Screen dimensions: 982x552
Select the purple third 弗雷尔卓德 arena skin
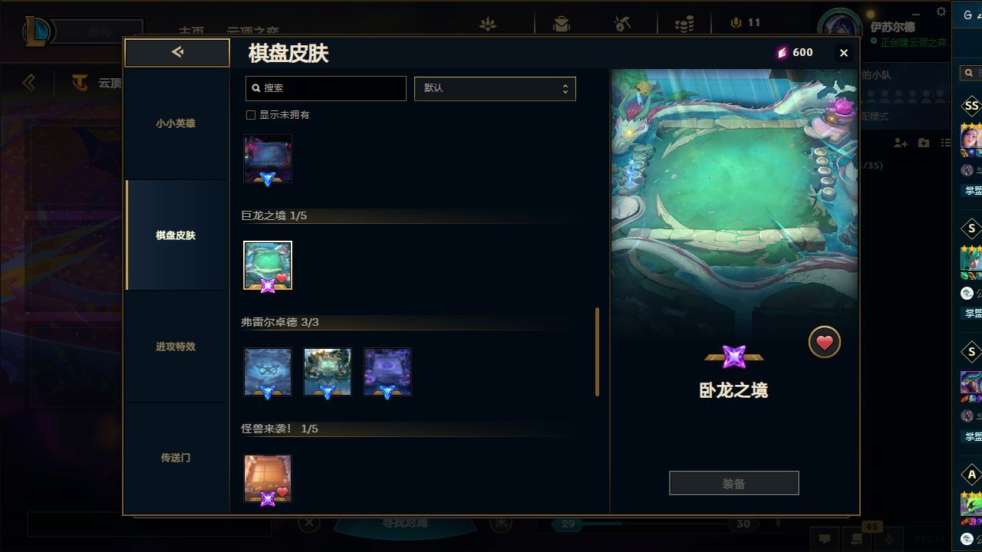coord(387,372)
